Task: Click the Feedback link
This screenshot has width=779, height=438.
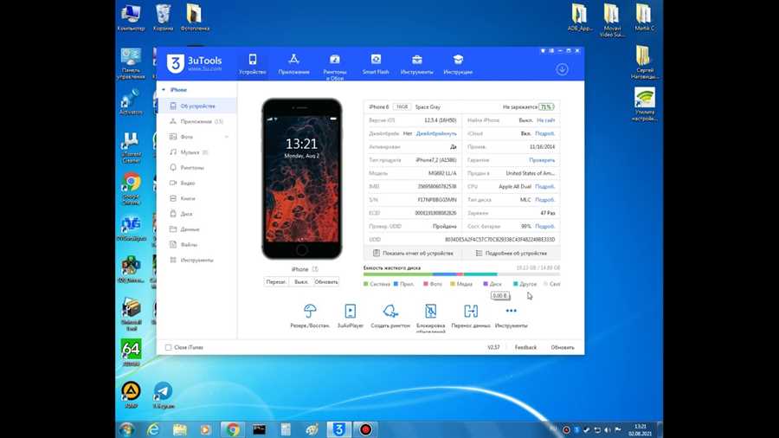Action: coord(525,348)
